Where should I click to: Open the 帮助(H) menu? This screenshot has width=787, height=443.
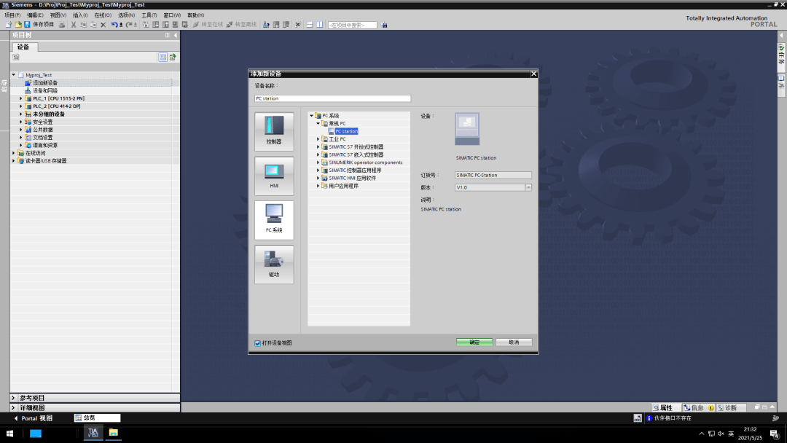(x=196, y=15)
